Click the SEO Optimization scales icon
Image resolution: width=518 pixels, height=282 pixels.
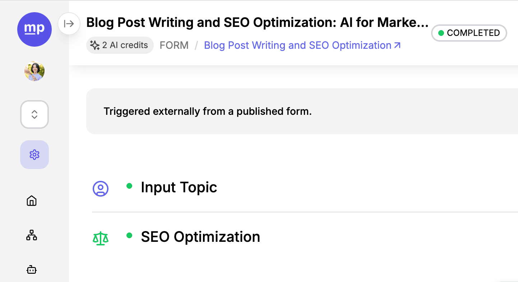point(101,238)
